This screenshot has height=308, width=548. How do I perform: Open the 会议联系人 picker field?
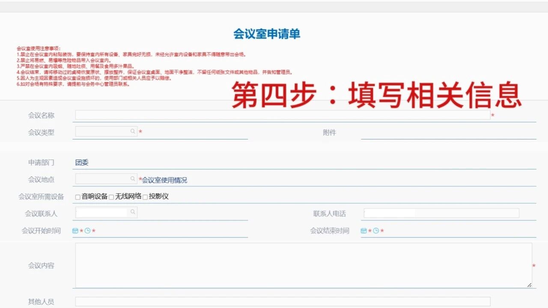[103, 212]
